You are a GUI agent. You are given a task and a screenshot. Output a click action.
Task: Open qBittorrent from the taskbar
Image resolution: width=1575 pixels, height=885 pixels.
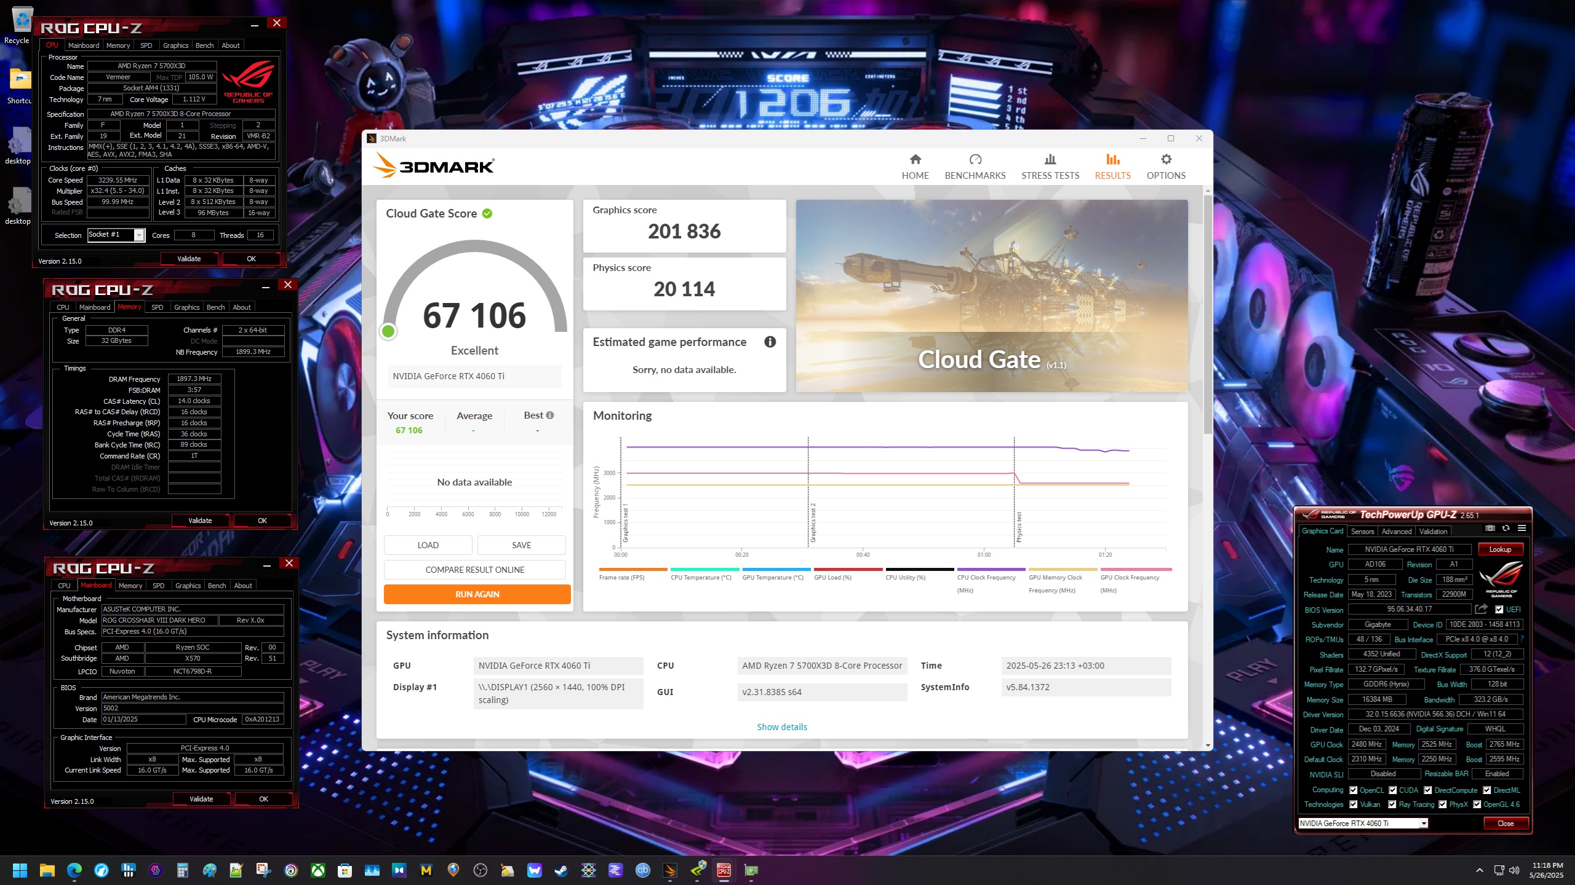click(x=643, y=870)
